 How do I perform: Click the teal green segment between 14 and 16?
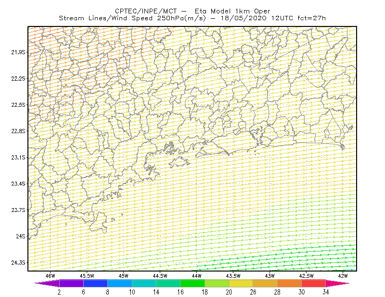(x=168, y=283)
